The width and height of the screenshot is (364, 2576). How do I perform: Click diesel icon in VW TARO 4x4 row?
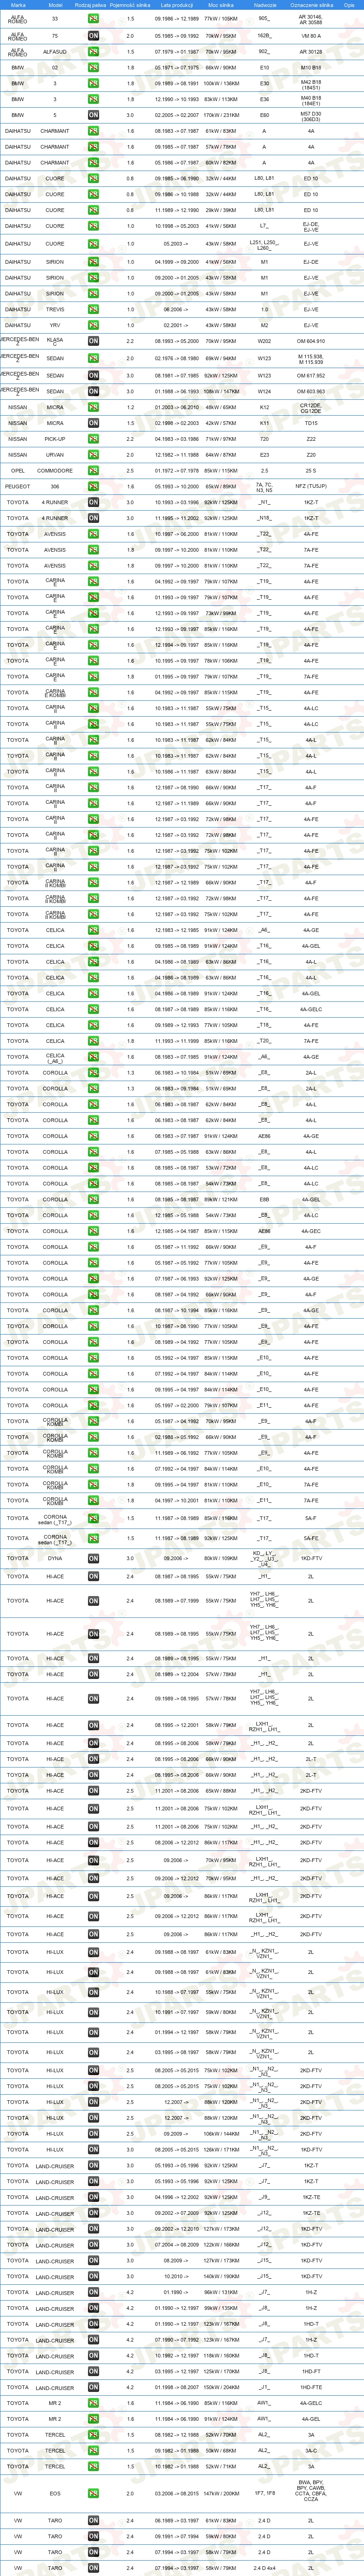[x=93, y=2568]
